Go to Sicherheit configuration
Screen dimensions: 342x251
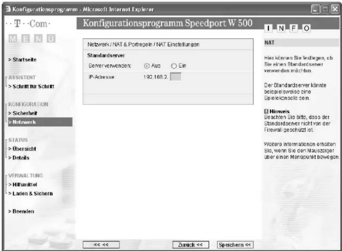(x=23, y=113)
